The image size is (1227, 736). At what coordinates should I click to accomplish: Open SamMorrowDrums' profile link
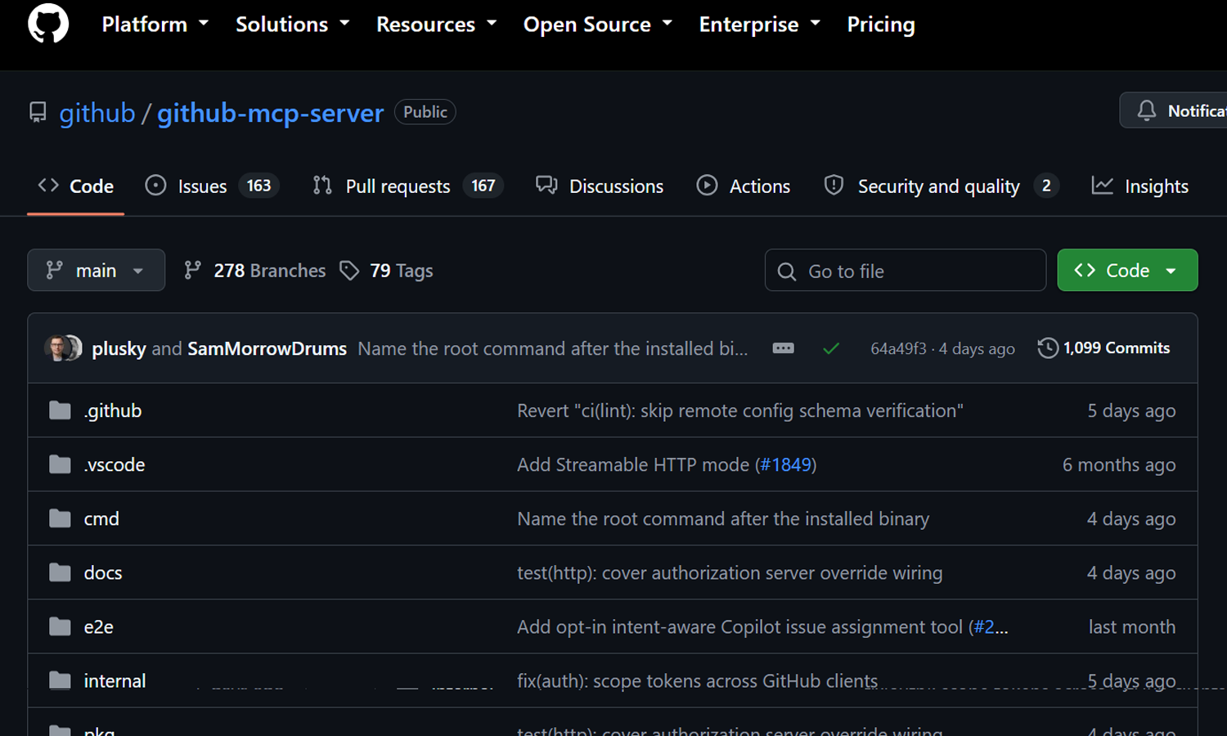(267, 348)
